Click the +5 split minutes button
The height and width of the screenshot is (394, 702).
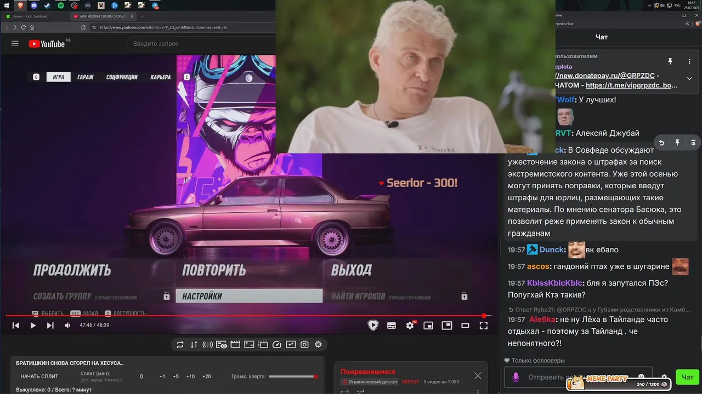tap(175, 376)
